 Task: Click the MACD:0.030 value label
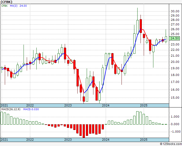(x=31, y=109)
